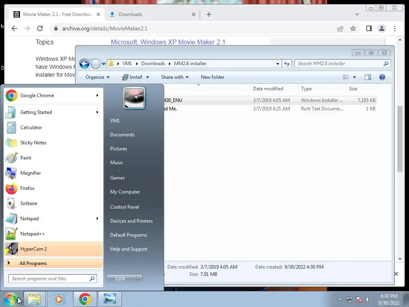Go back in the Explorer window
This screenshot has width=409, height=307.
(x=84, y=64)
